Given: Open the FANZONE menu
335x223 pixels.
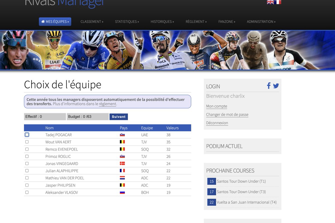Looking at the screenshot, I should pos(227,22).
